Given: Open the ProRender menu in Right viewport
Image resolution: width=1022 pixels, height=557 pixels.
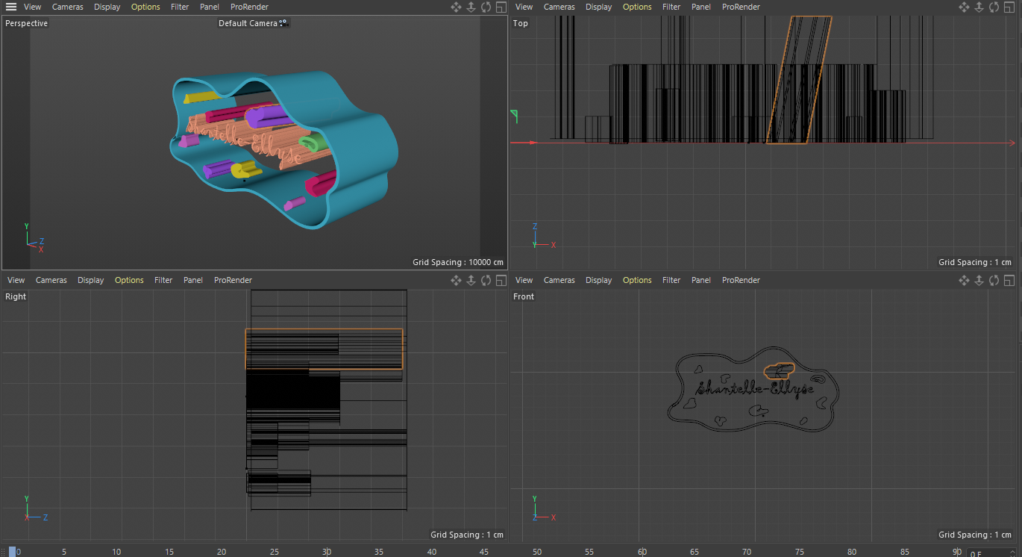Looking at the screenshot, I should pyautogui.click(x=233, y=280).
